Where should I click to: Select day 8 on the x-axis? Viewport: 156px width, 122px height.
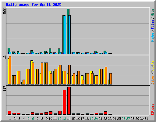42,119
